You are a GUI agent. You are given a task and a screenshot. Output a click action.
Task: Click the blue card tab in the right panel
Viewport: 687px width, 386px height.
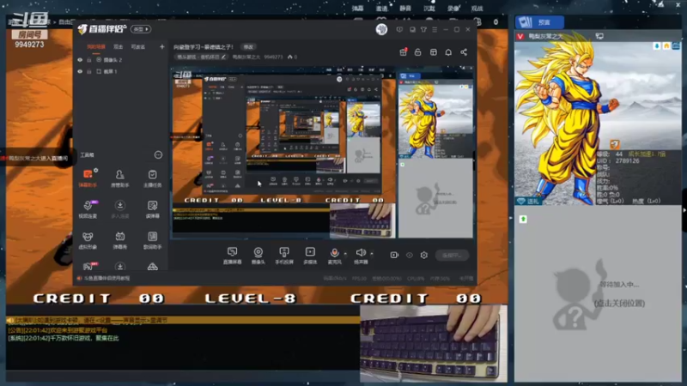(540, 22)
